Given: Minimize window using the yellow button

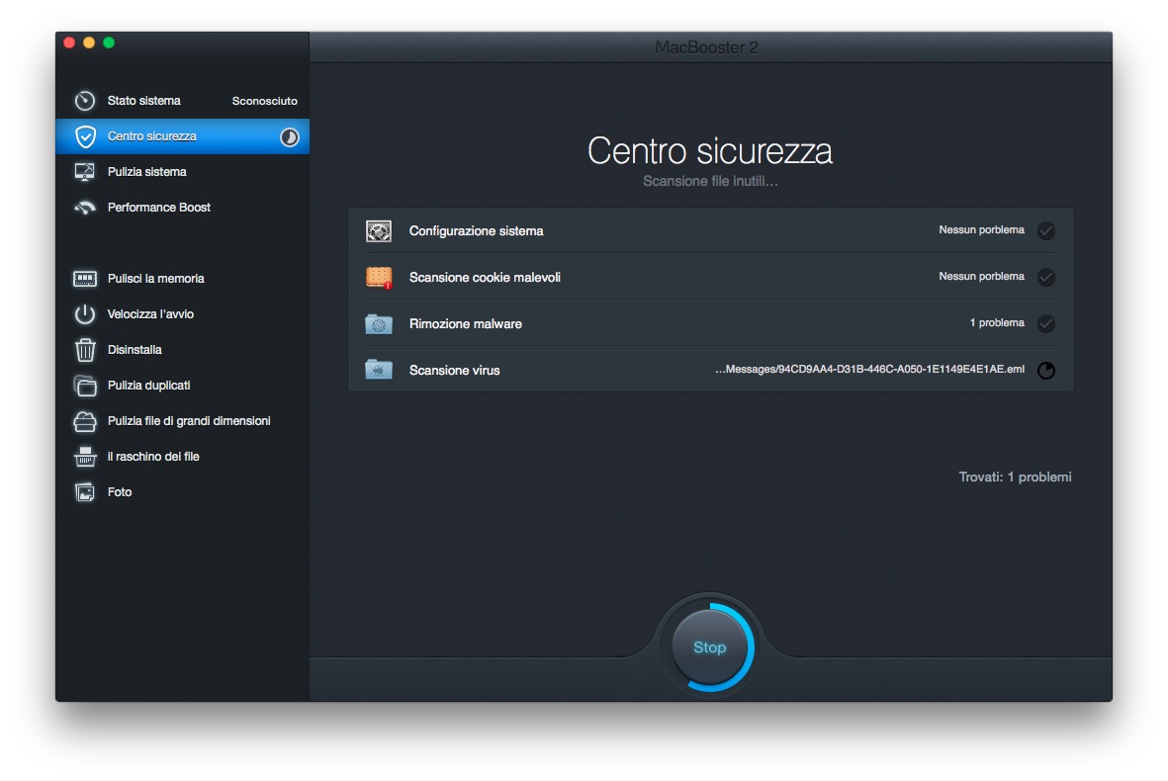Looking at the screenshot, I should (x=89, y=43).
